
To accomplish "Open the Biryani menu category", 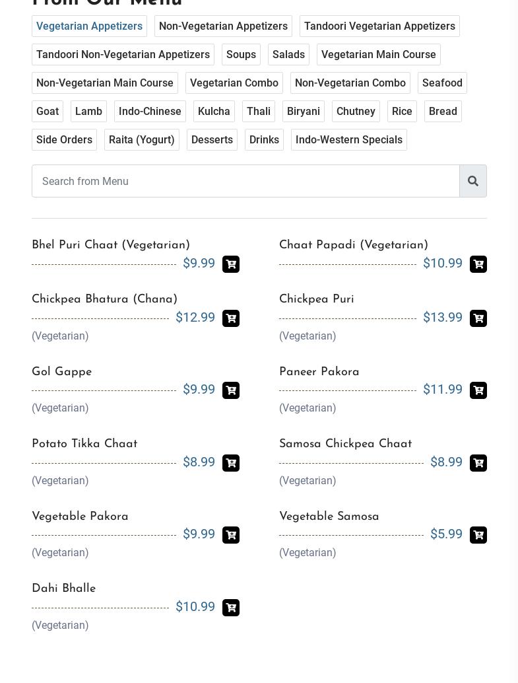I will [304, 112].
